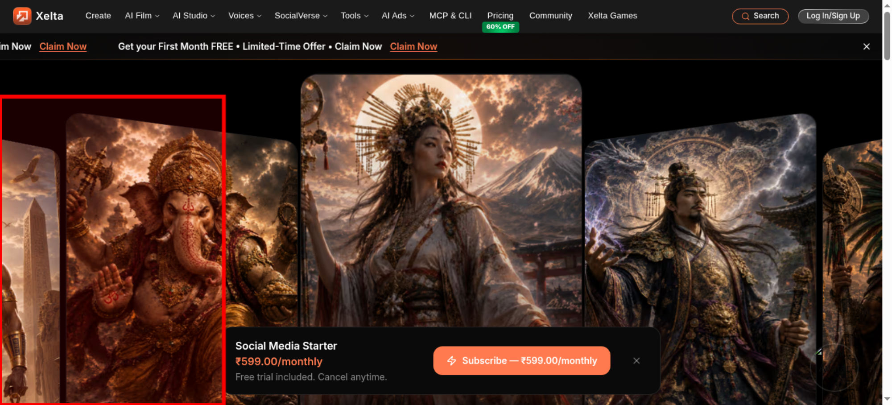
Task: Open Xelta Games
Action: (612, 16)
